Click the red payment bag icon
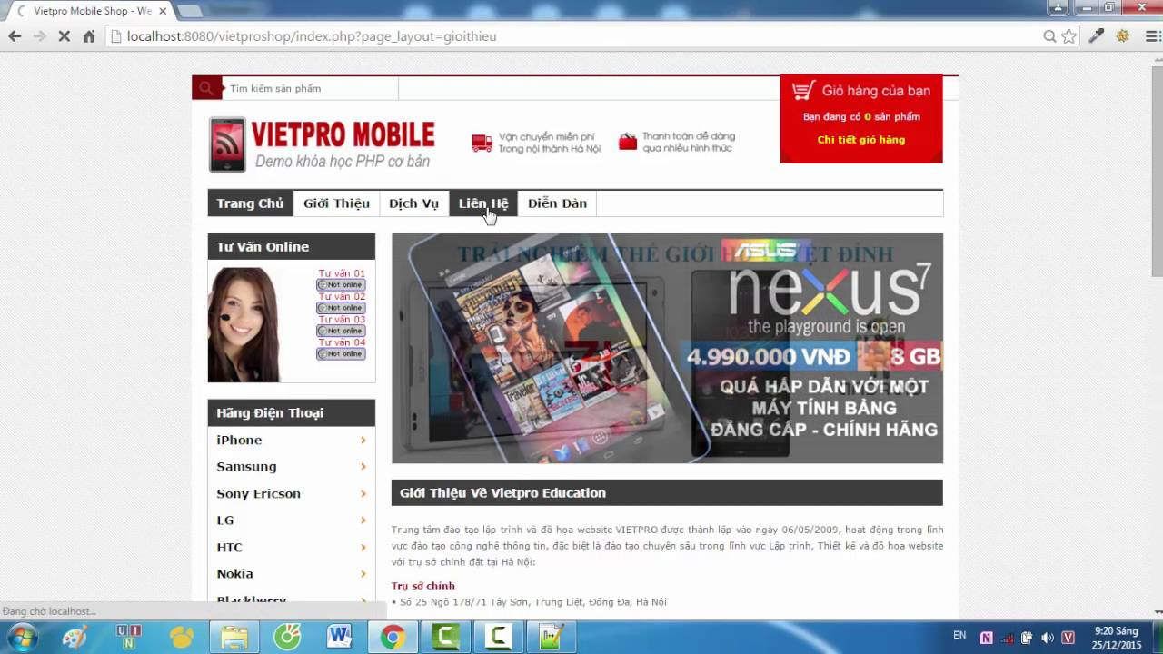Image resolution: width=1163 pixels, height=654 pixels. tap(628, 142)
